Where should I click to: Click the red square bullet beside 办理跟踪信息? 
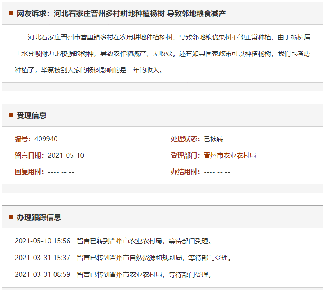[11, 217]
